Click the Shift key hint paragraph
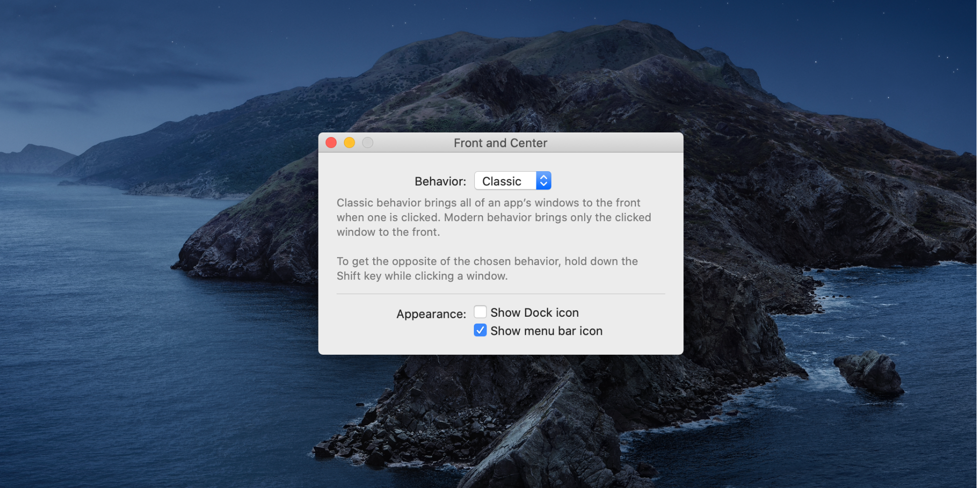 tap(487, 268)
